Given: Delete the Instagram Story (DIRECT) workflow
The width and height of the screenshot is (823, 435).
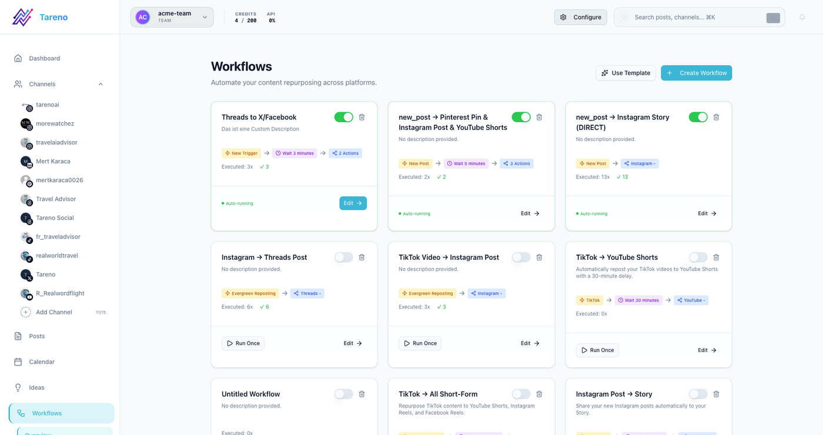Looking at the screenshot, I should pyautogui.click(x=716, y=117).
